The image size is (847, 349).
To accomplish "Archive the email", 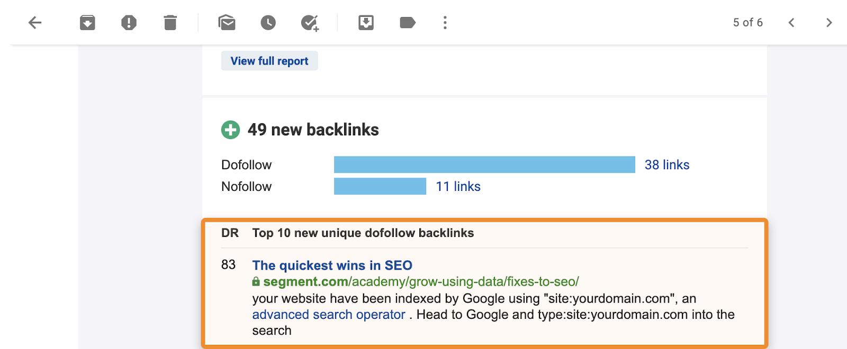I will click(x=87, y=22).
